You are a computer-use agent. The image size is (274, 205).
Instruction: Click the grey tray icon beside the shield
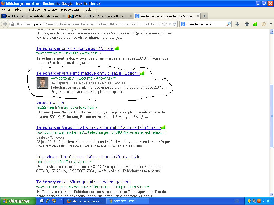[x=254, y=201]
